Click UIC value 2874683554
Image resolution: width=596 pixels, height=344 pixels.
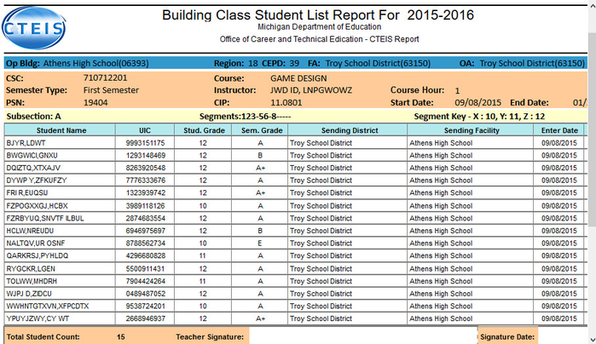(x=146, y=218)
